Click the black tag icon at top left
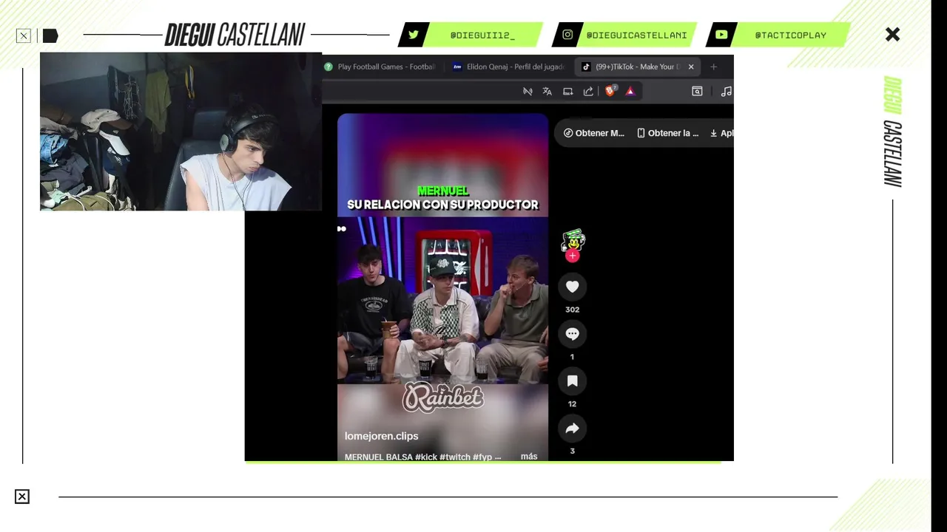947x532 pixels. pos(50,35)
